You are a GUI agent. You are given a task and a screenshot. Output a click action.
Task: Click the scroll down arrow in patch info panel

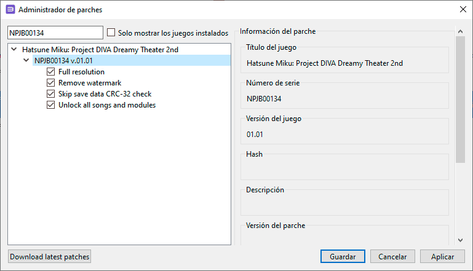pyautogui.click(x=460, y=240)
